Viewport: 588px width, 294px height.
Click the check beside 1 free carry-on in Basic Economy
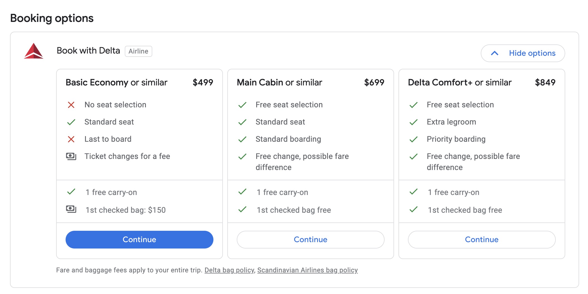pyautogui.click(x=72, y=192)
